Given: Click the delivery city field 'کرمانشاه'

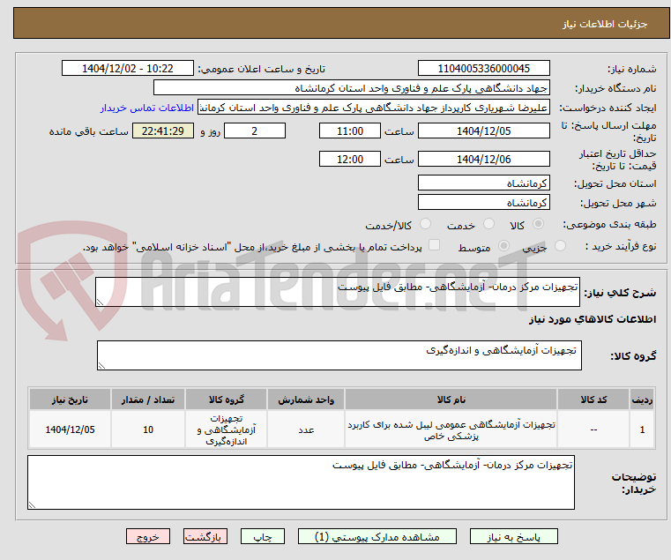Looking at the screenshot, I should 483,202.
